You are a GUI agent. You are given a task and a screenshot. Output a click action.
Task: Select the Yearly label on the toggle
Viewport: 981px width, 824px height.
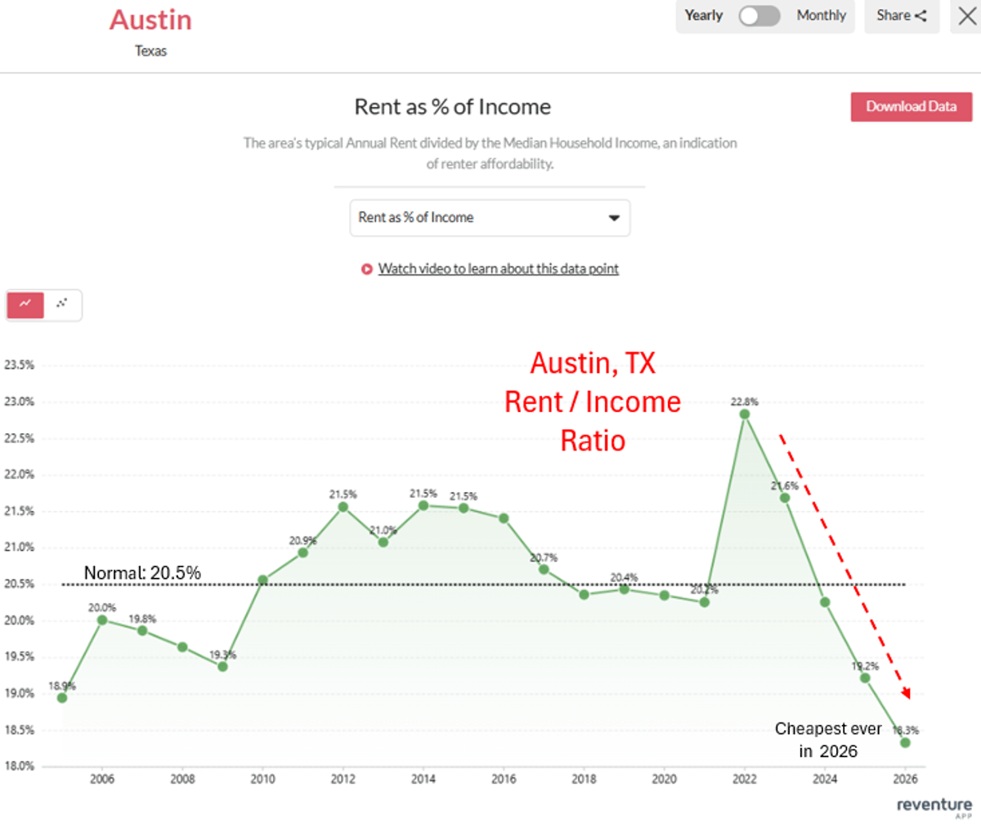(x=704, y=16)
